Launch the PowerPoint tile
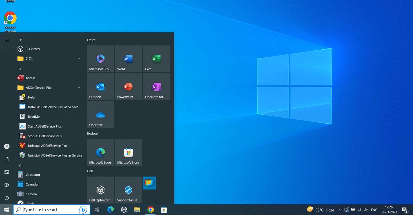This screenshot has width=413, height=215. click(x=128, y=87)
